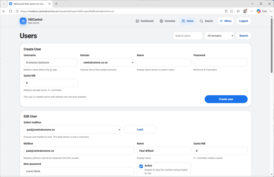This screenshot has width=274, height=177.
Task: Open the Dashboard nav item
Action: coord(145,21)
